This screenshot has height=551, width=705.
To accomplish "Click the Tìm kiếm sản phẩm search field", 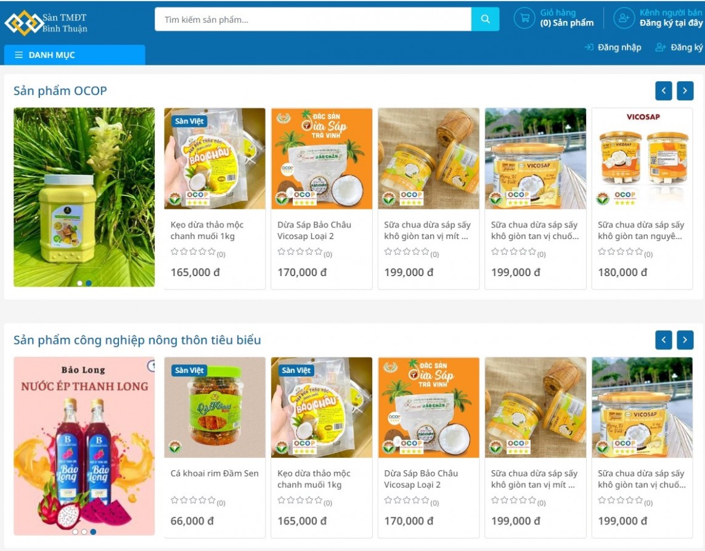I will click(x=313, y=19).
